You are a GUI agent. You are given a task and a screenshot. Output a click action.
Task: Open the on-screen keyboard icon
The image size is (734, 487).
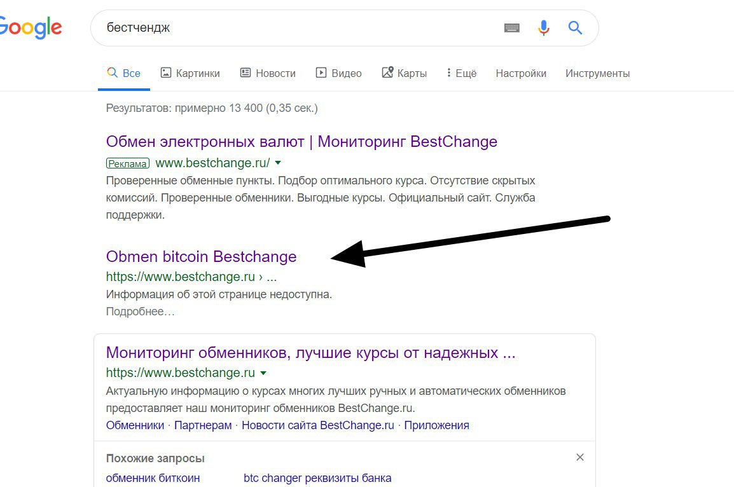[x=511, y=28]
